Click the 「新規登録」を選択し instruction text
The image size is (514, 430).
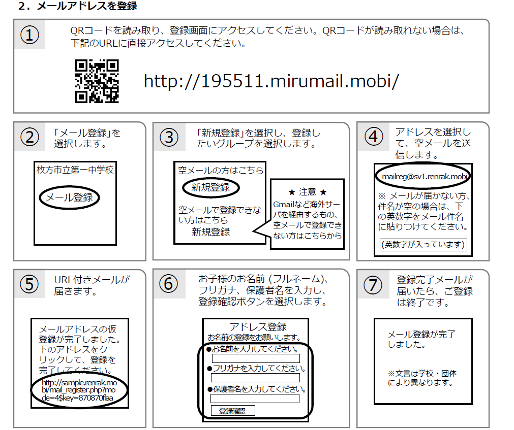pos(258,138)
